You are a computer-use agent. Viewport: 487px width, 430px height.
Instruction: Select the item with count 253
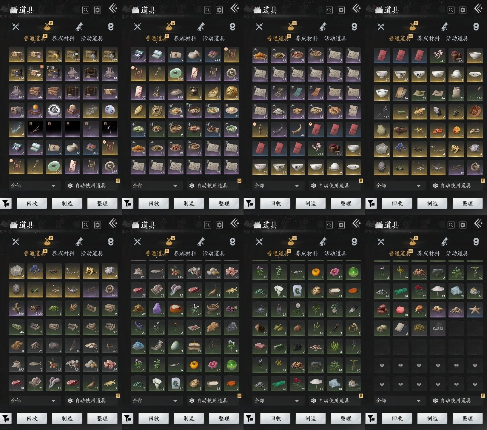click(x=157, y=92)
